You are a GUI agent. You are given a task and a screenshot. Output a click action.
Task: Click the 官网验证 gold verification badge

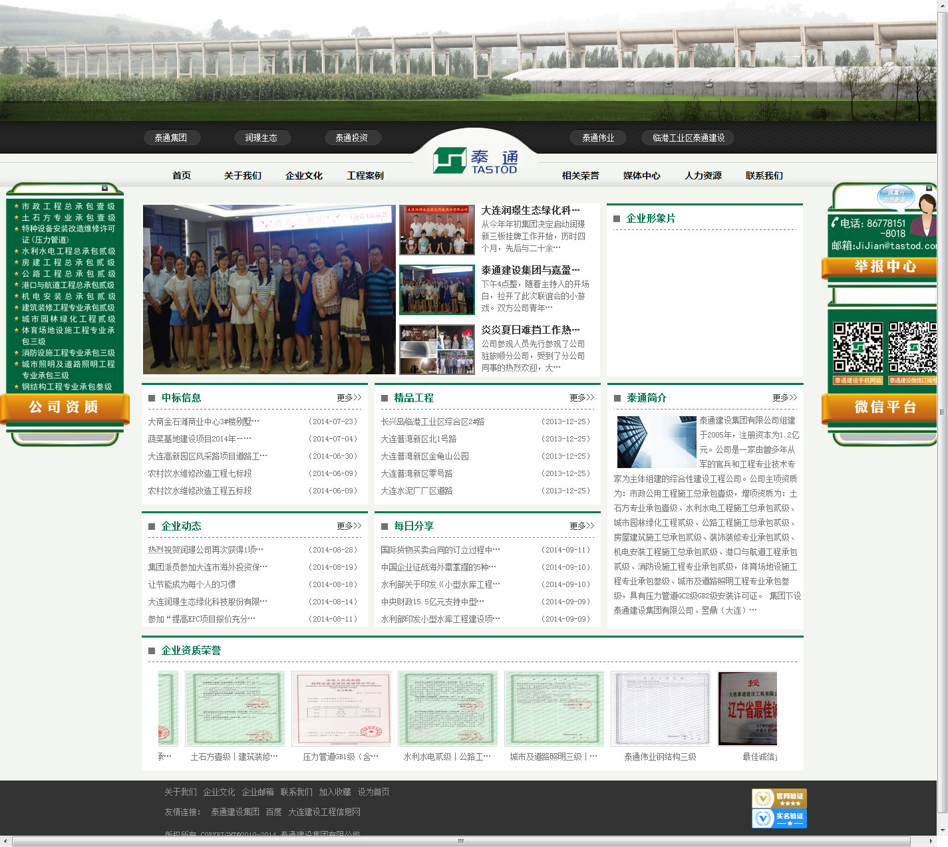778,798
